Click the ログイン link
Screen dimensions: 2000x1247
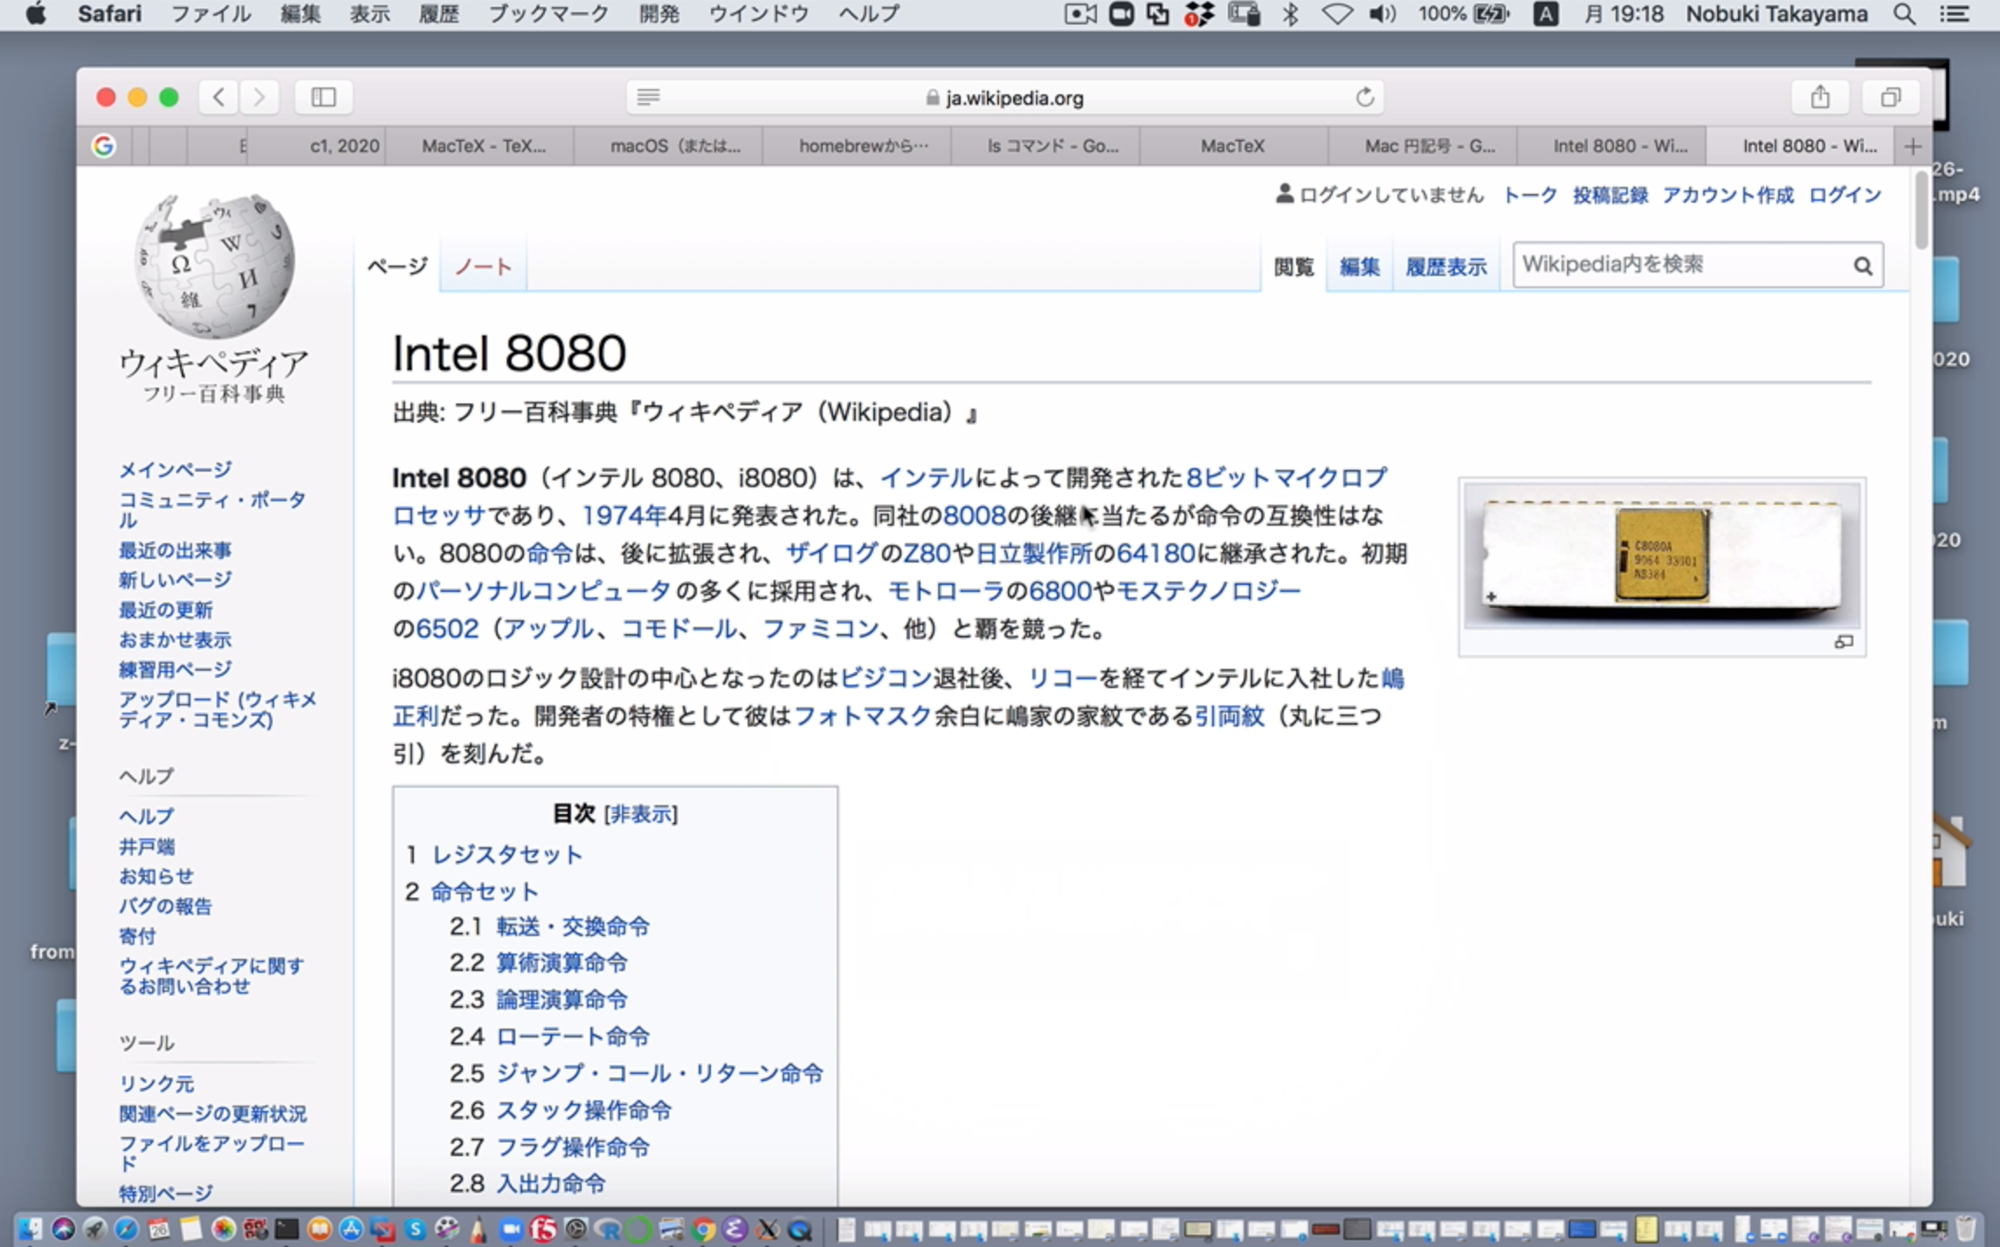[x=1845, y=195]
